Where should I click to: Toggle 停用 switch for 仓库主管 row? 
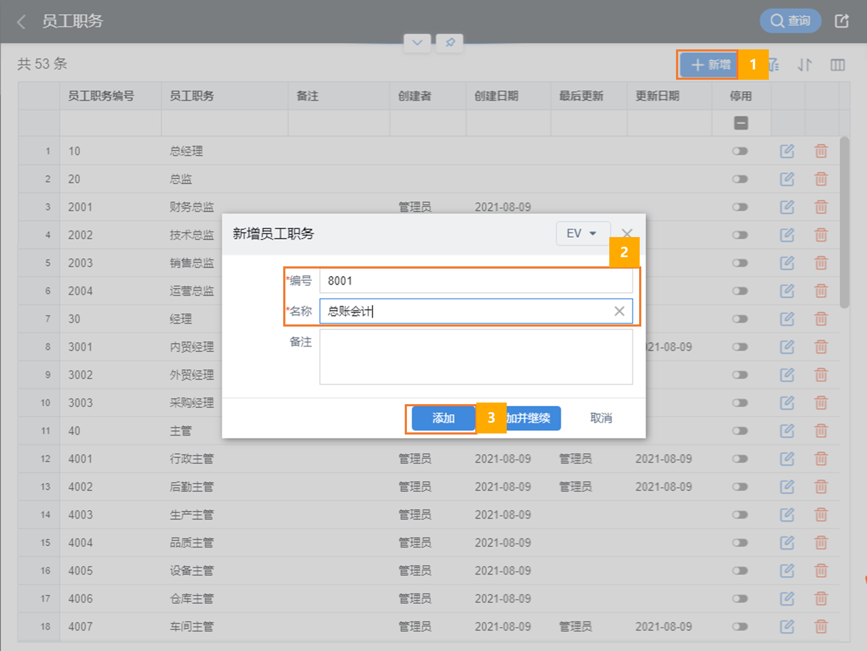click(740, 599)
